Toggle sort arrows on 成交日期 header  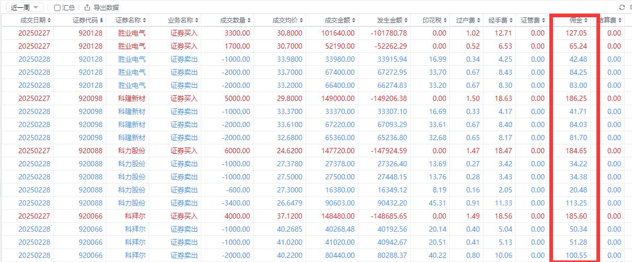tap(49, 20)
